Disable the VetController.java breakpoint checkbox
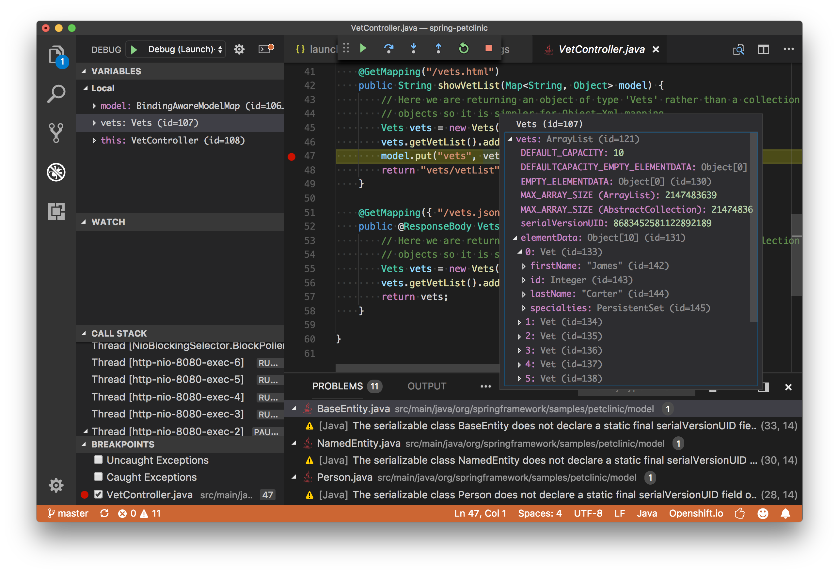This screenshot has width=839, height=574. coord(98,494)
